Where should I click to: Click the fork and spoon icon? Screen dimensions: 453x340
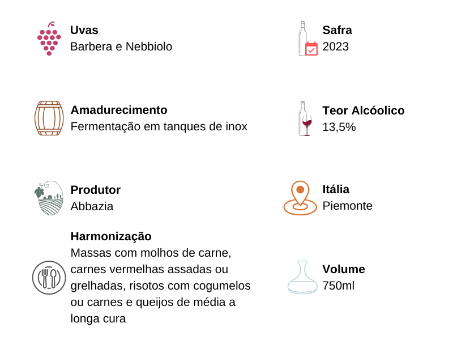49,278
